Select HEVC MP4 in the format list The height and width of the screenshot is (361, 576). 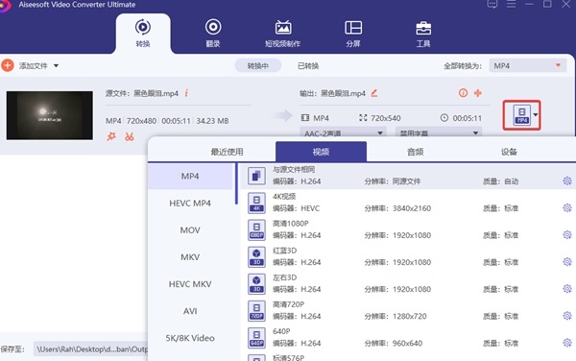point(190,204)
